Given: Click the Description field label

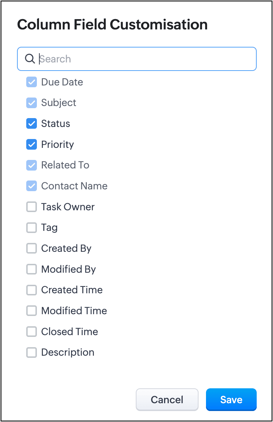Looking at the screenshot, I should click(68, 352).
